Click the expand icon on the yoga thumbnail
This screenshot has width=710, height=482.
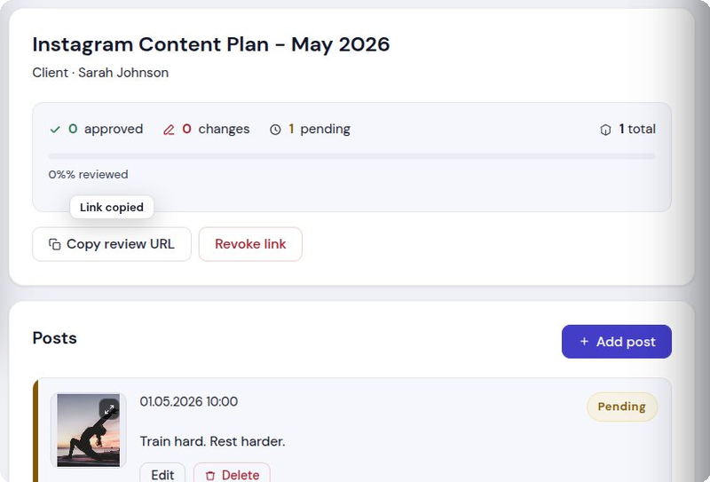coord(109,409)
